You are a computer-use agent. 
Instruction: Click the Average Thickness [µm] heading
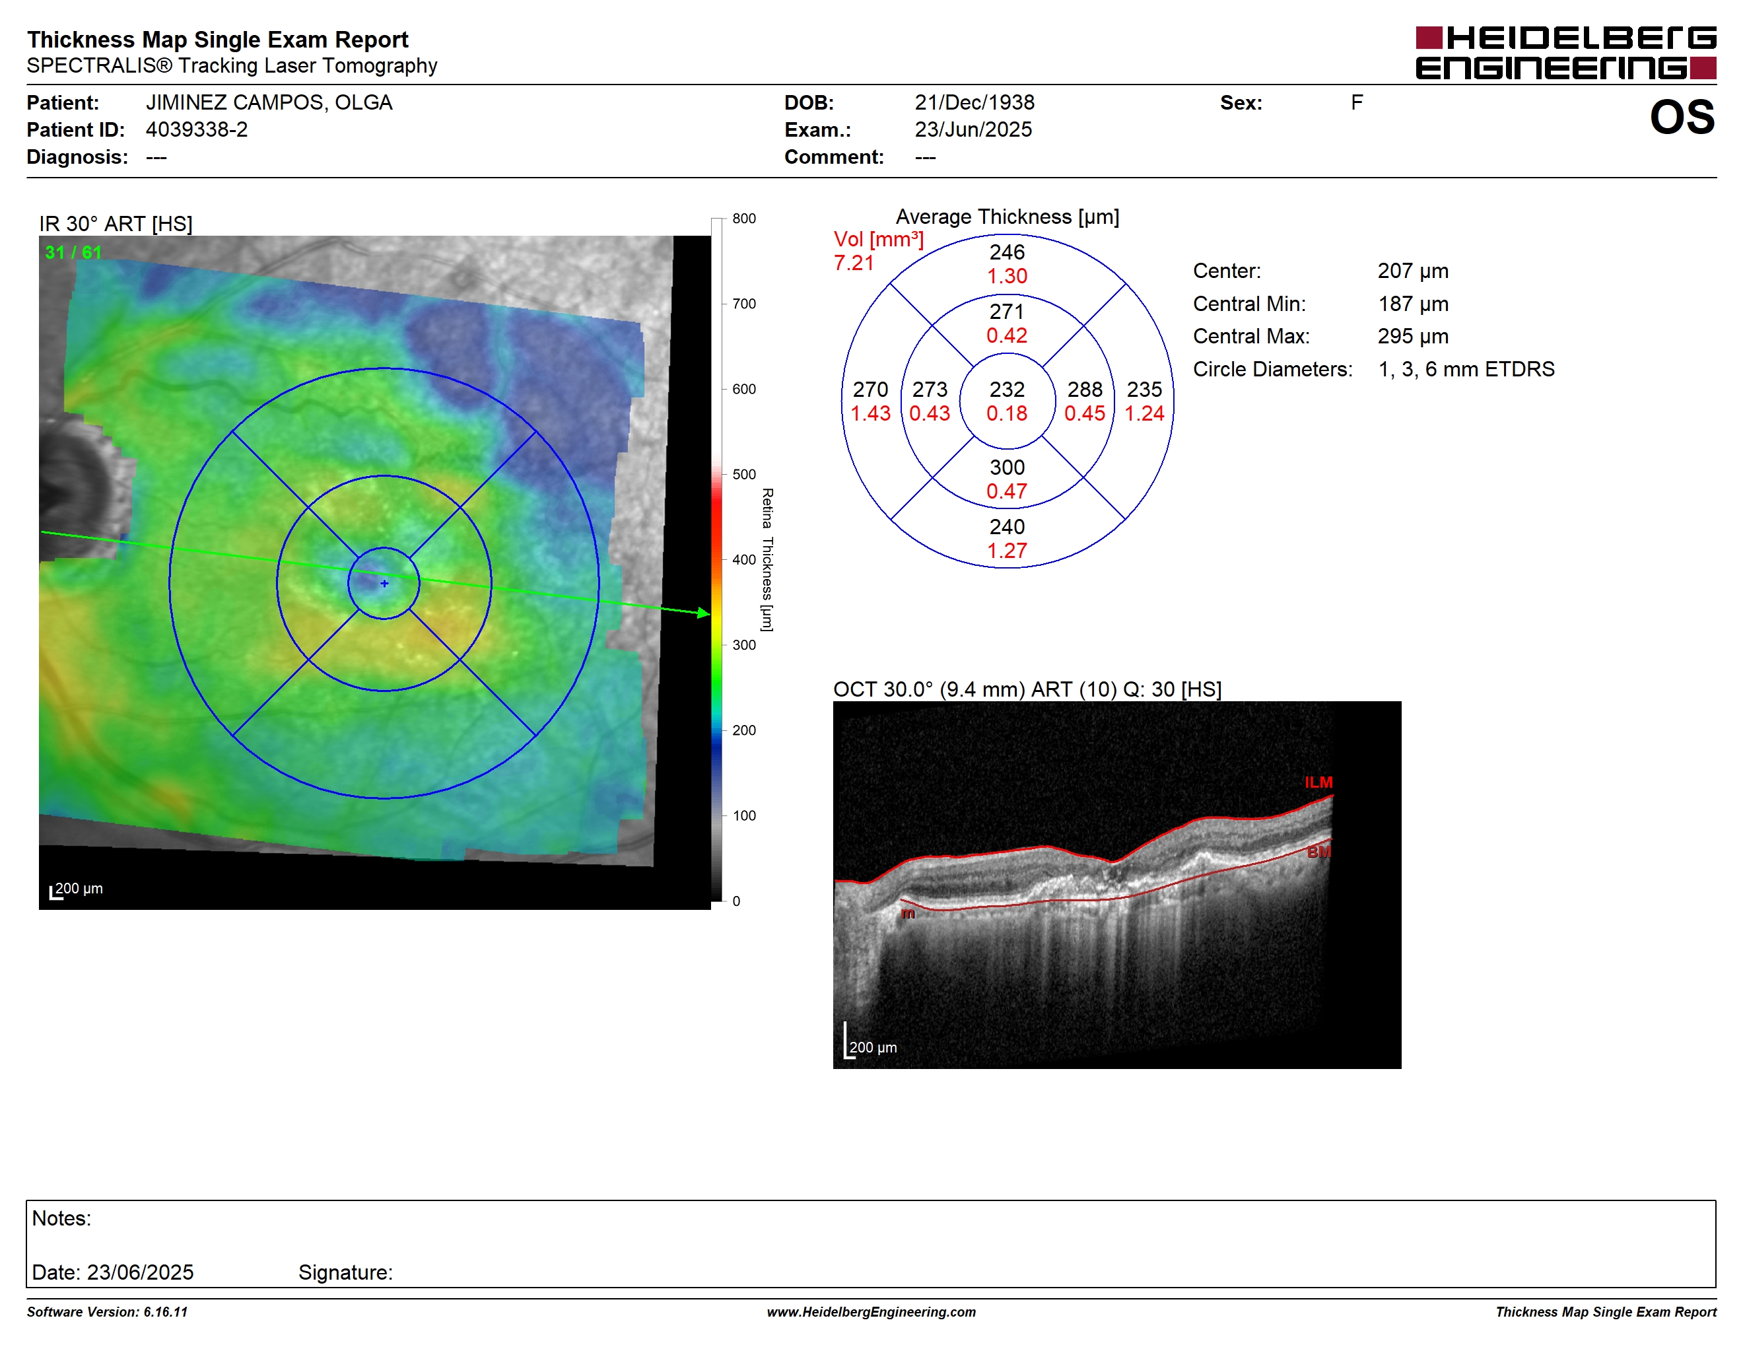(x=1007, y=217)
